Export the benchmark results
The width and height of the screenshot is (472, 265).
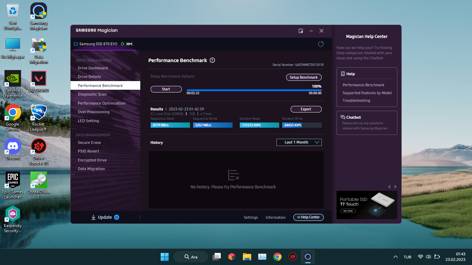[x=306, y=109]
